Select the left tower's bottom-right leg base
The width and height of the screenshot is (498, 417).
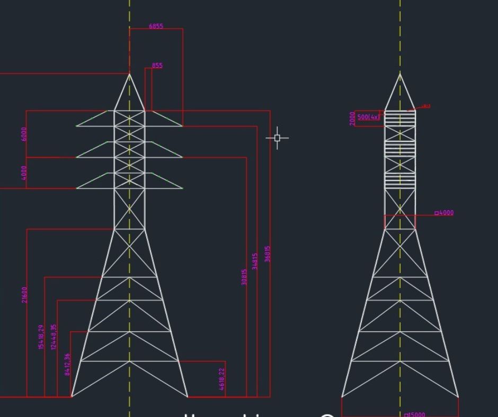(x=188, y=396)
